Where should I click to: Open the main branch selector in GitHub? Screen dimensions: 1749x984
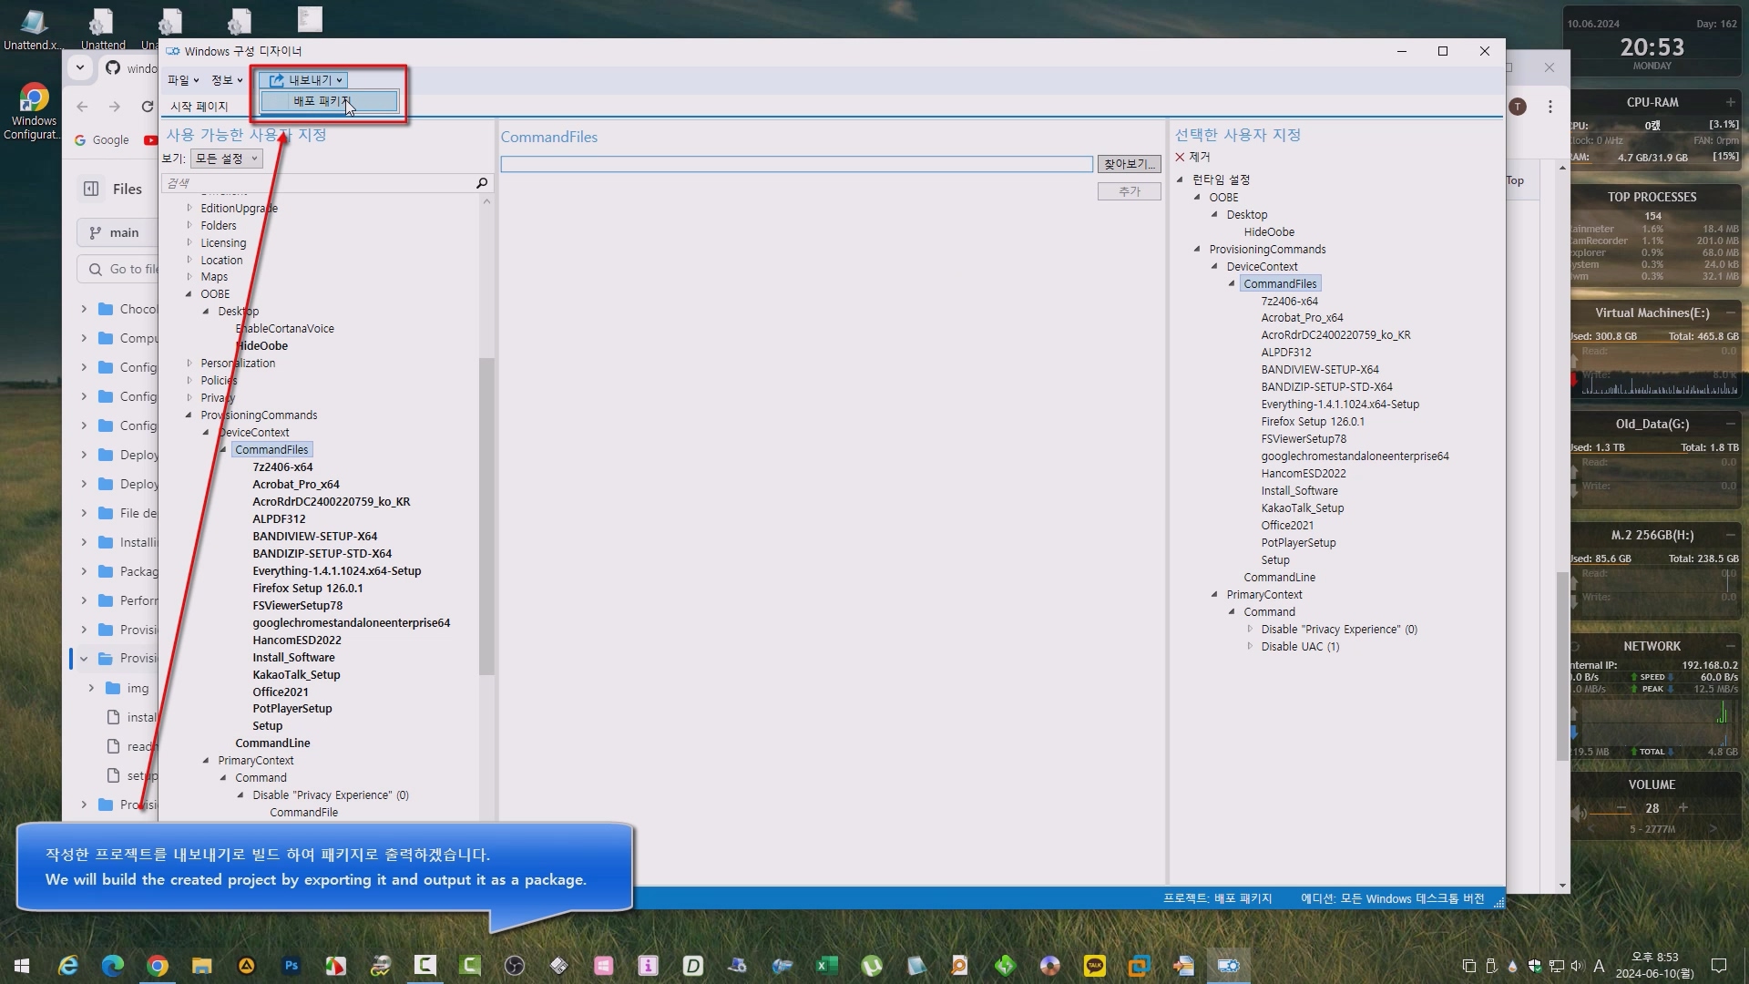[x=117, y=232]
